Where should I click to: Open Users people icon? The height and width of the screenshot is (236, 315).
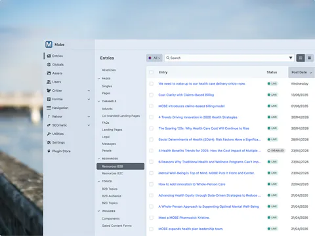pyautogui.click(x=49, y=82)
